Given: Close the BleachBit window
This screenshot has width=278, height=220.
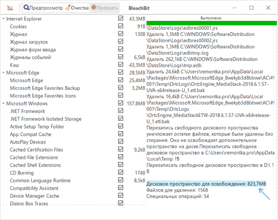Looking at the screenshot, I should [268, 8].
